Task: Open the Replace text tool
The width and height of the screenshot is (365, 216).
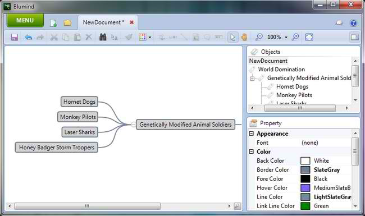Action: (x=115, y=37)
